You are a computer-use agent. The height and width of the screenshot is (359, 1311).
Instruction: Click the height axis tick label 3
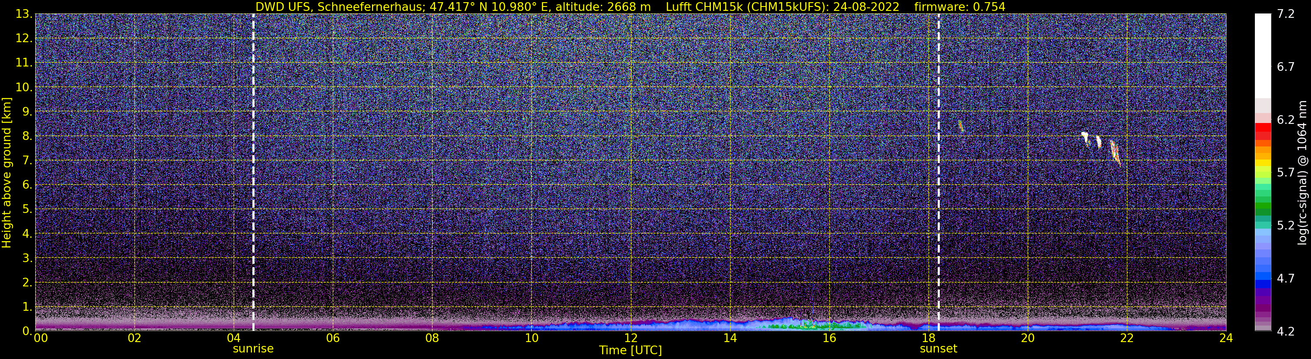pos(27,258)
